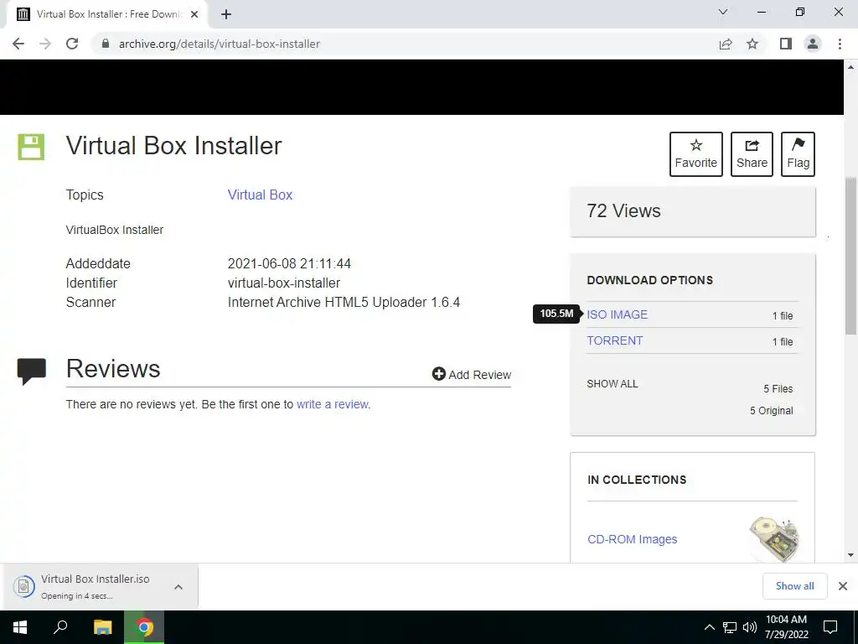Screen dimensions: 858x644
Task: Open a new browser tab
Action: coord(226,14)
